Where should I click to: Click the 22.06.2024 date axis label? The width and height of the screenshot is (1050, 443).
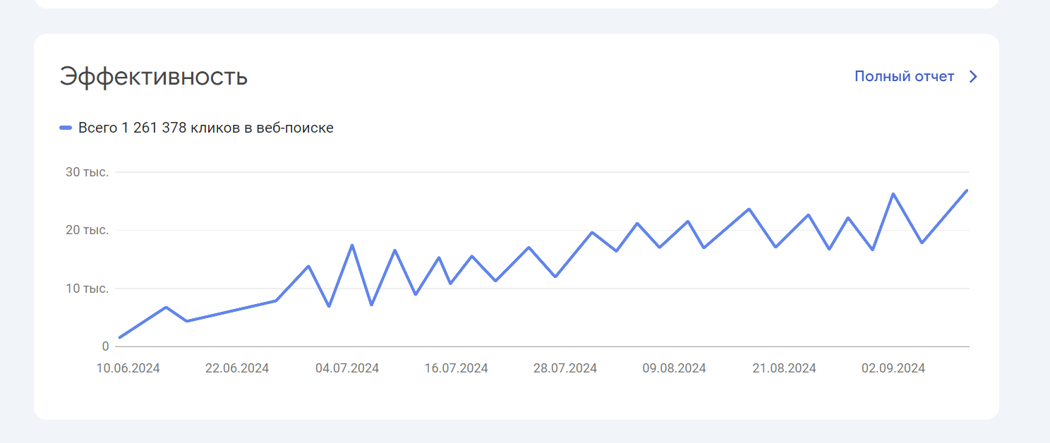(x=237, y=368)
